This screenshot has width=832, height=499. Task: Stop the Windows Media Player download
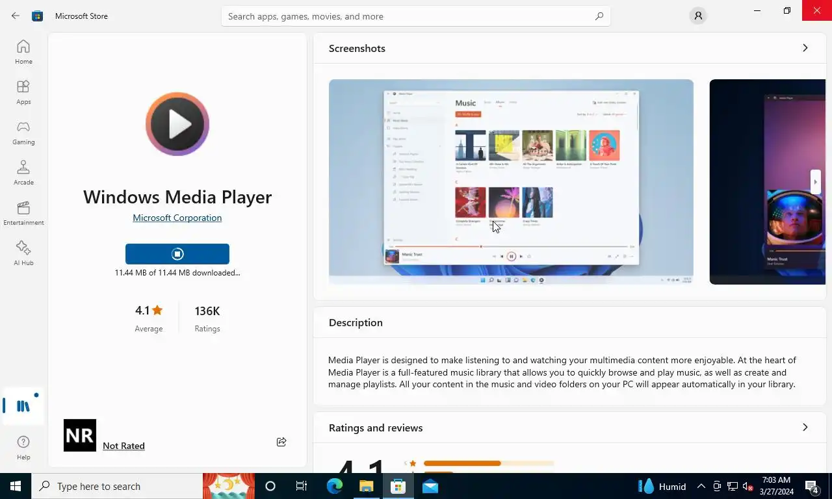177,254
